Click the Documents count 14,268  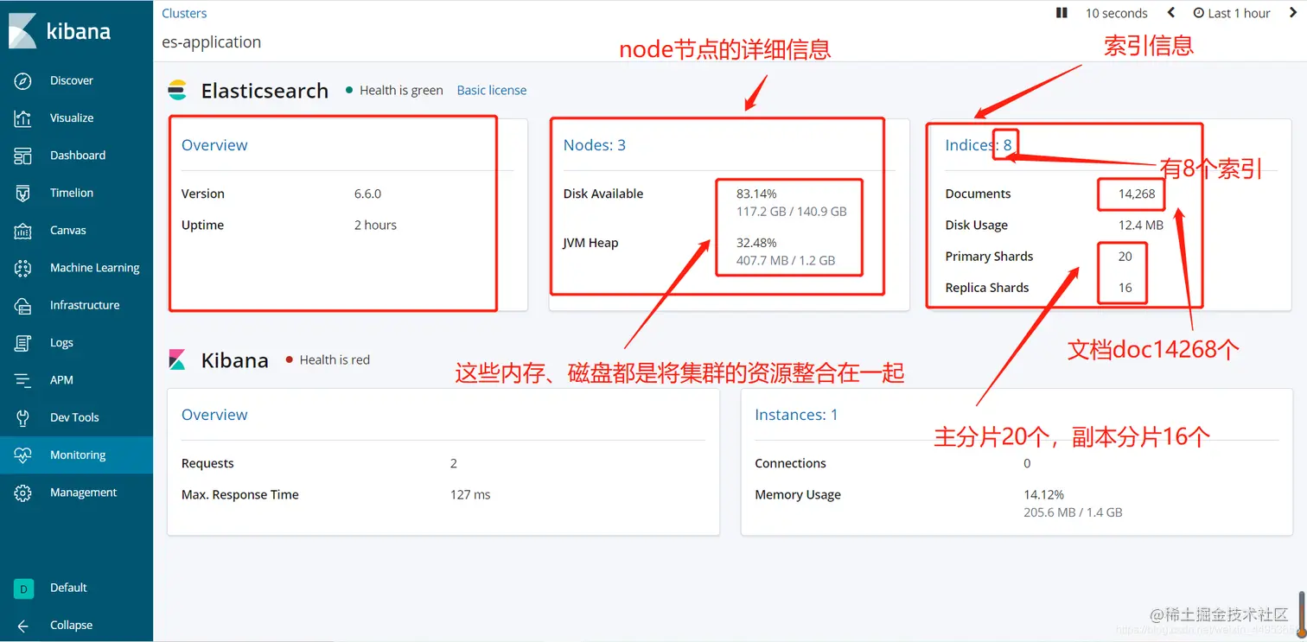[x=1137, y=194]
